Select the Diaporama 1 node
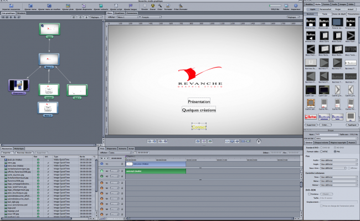360x221 pixels. click(19, 85)
